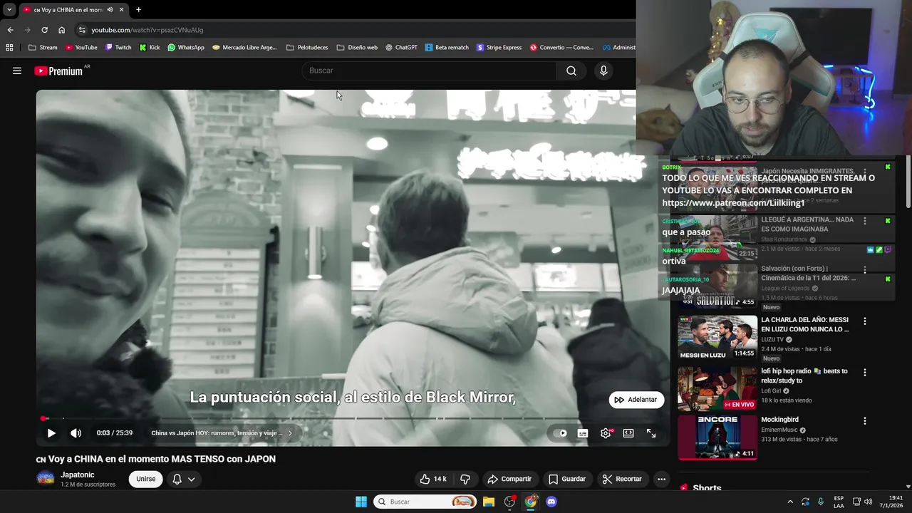Go back in browser
This screenshot has height=513, width=912.
[10, 30]
